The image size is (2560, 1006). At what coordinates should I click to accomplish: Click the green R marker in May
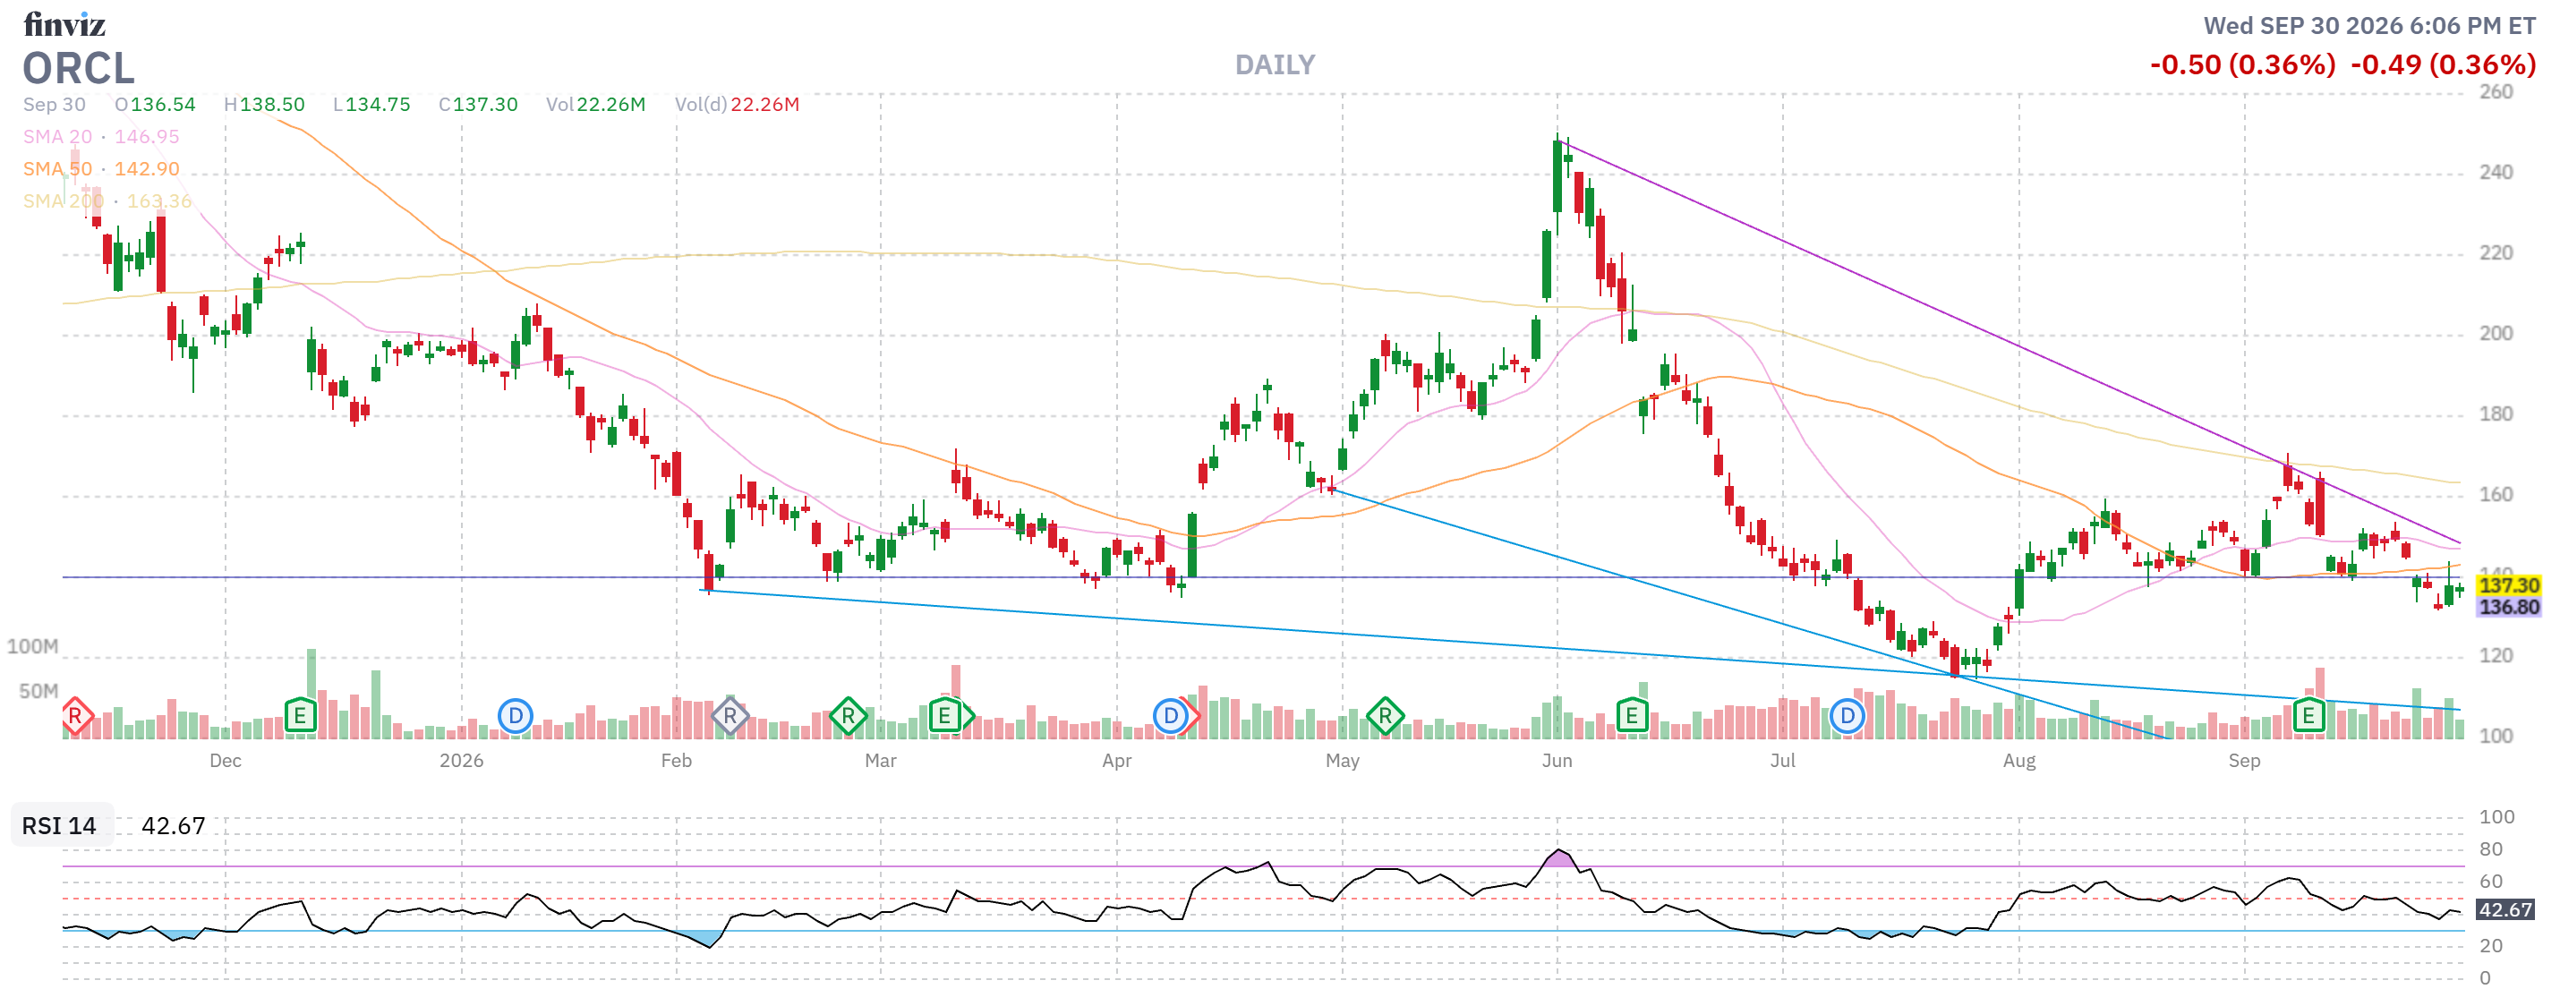[x=1386, y=716]
